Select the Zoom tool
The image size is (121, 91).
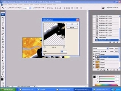click(3, 74)
